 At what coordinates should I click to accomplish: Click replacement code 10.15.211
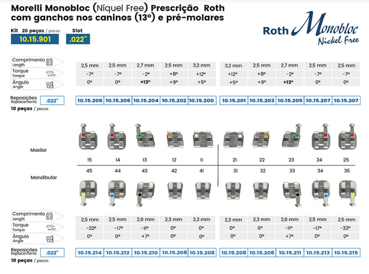290,253
